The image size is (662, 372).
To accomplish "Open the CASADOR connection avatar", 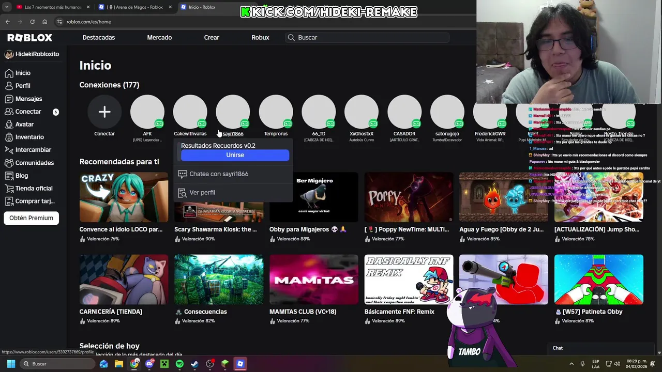I will pyautogui.click(x=404, y=112).
